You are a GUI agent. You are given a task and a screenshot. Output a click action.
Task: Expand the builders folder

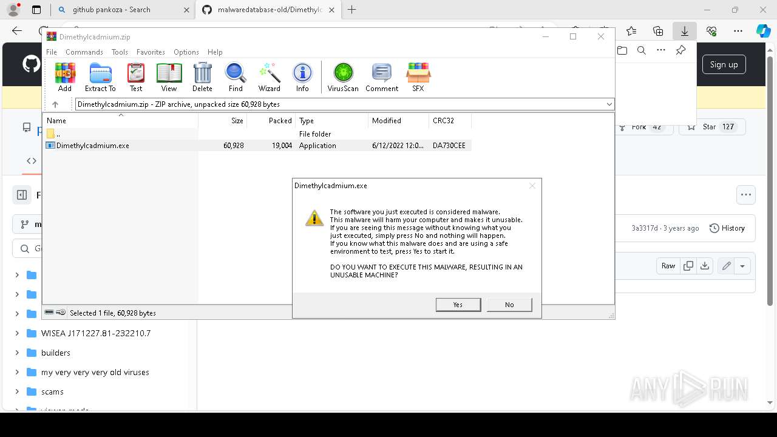pos(17,353)
